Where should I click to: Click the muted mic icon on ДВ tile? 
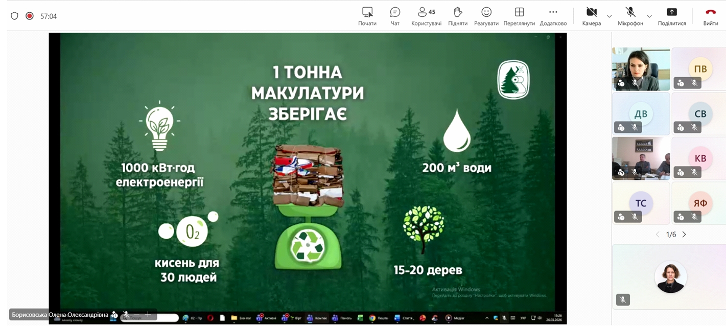tap(635, 128)
